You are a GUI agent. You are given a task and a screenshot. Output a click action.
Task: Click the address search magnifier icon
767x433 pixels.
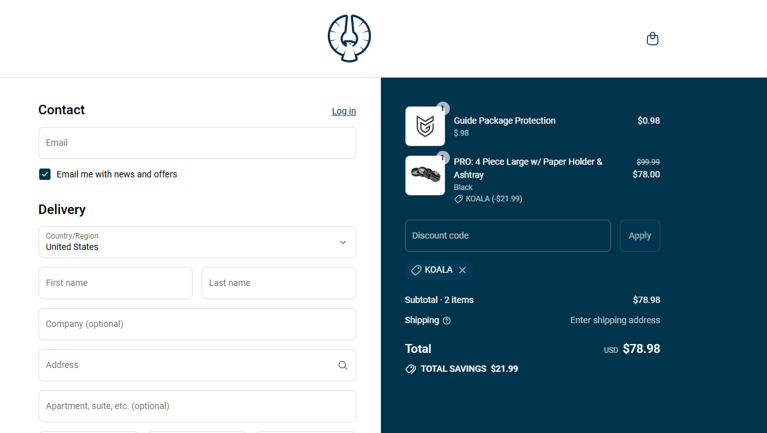[x=342, y=365]
